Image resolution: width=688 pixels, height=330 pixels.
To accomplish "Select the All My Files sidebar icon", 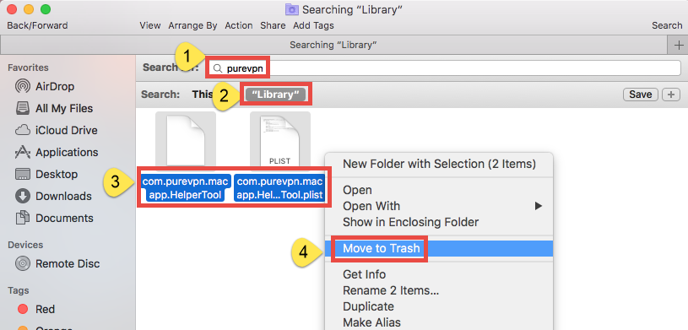I will coord(23,108).
